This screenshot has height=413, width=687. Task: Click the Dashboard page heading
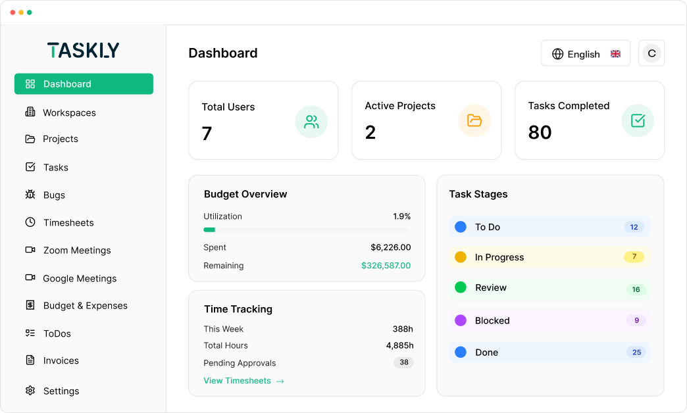223,53
